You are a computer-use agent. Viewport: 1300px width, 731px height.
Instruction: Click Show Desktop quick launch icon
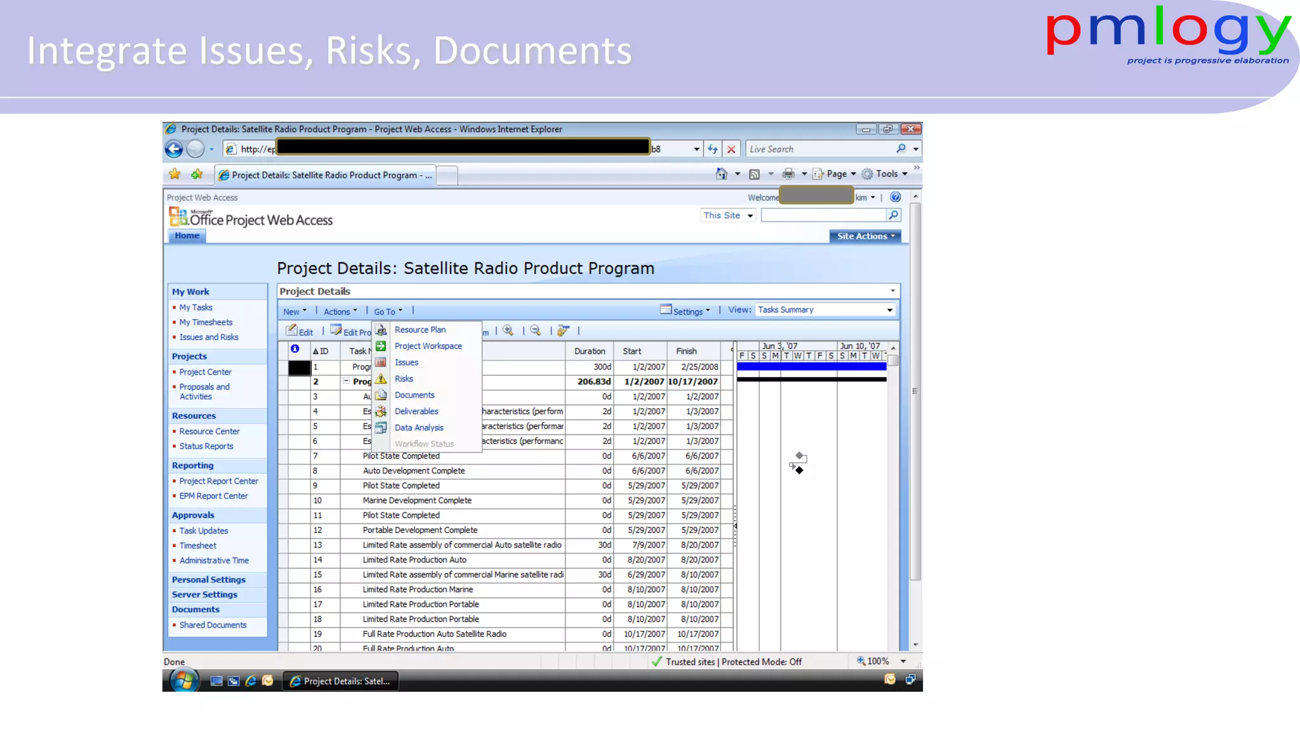(216, 681)
